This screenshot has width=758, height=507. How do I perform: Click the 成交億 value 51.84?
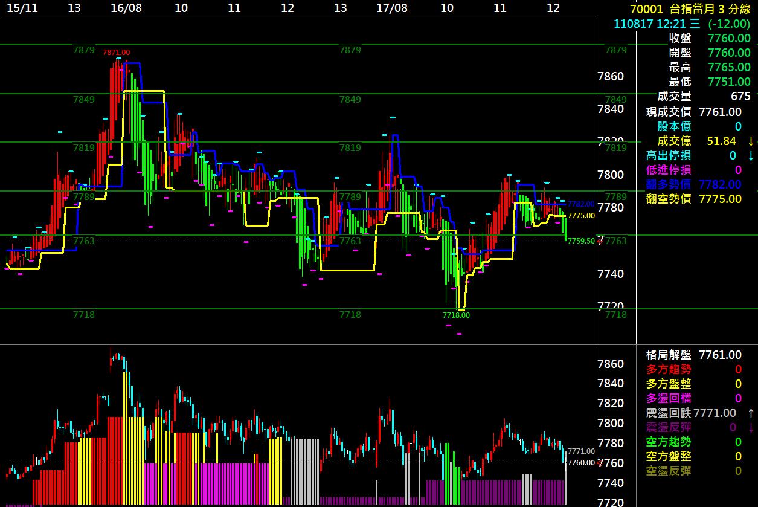coord(722,141)
